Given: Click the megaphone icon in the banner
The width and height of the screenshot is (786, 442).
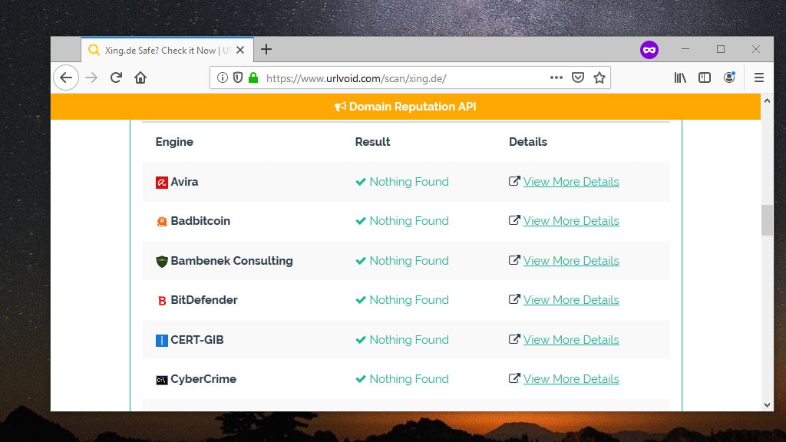Looking at the screenshot, I should click(340, 107).
